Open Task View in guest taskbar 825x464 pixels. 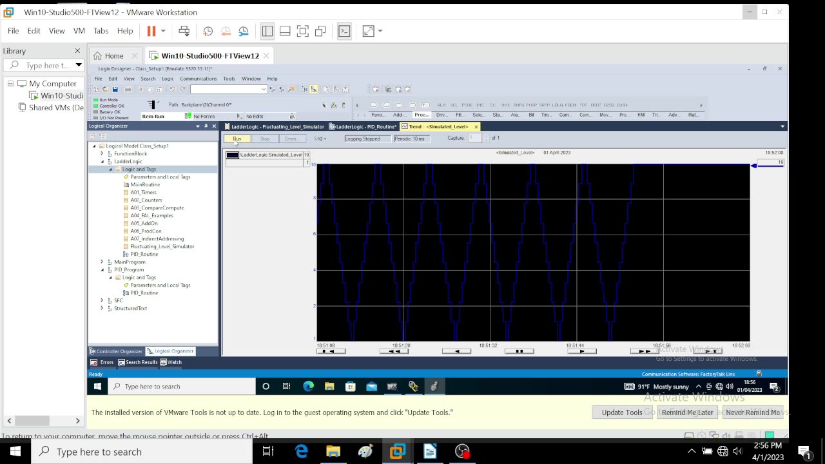click(287, 387)
